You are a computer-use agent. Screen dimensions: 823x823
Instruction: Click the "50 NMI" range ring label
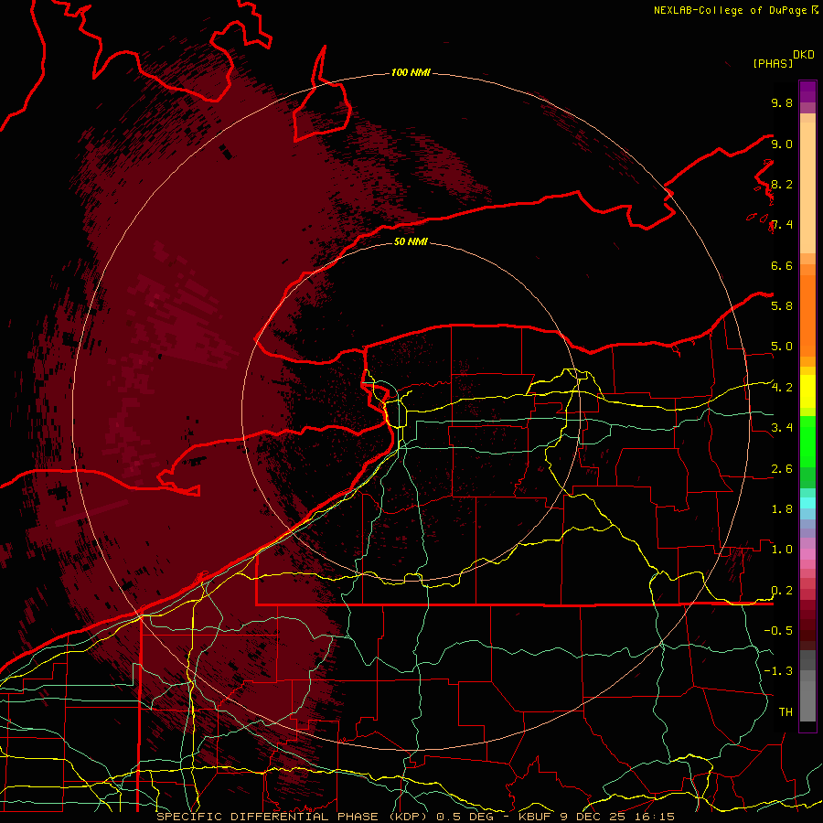point(411,241)
